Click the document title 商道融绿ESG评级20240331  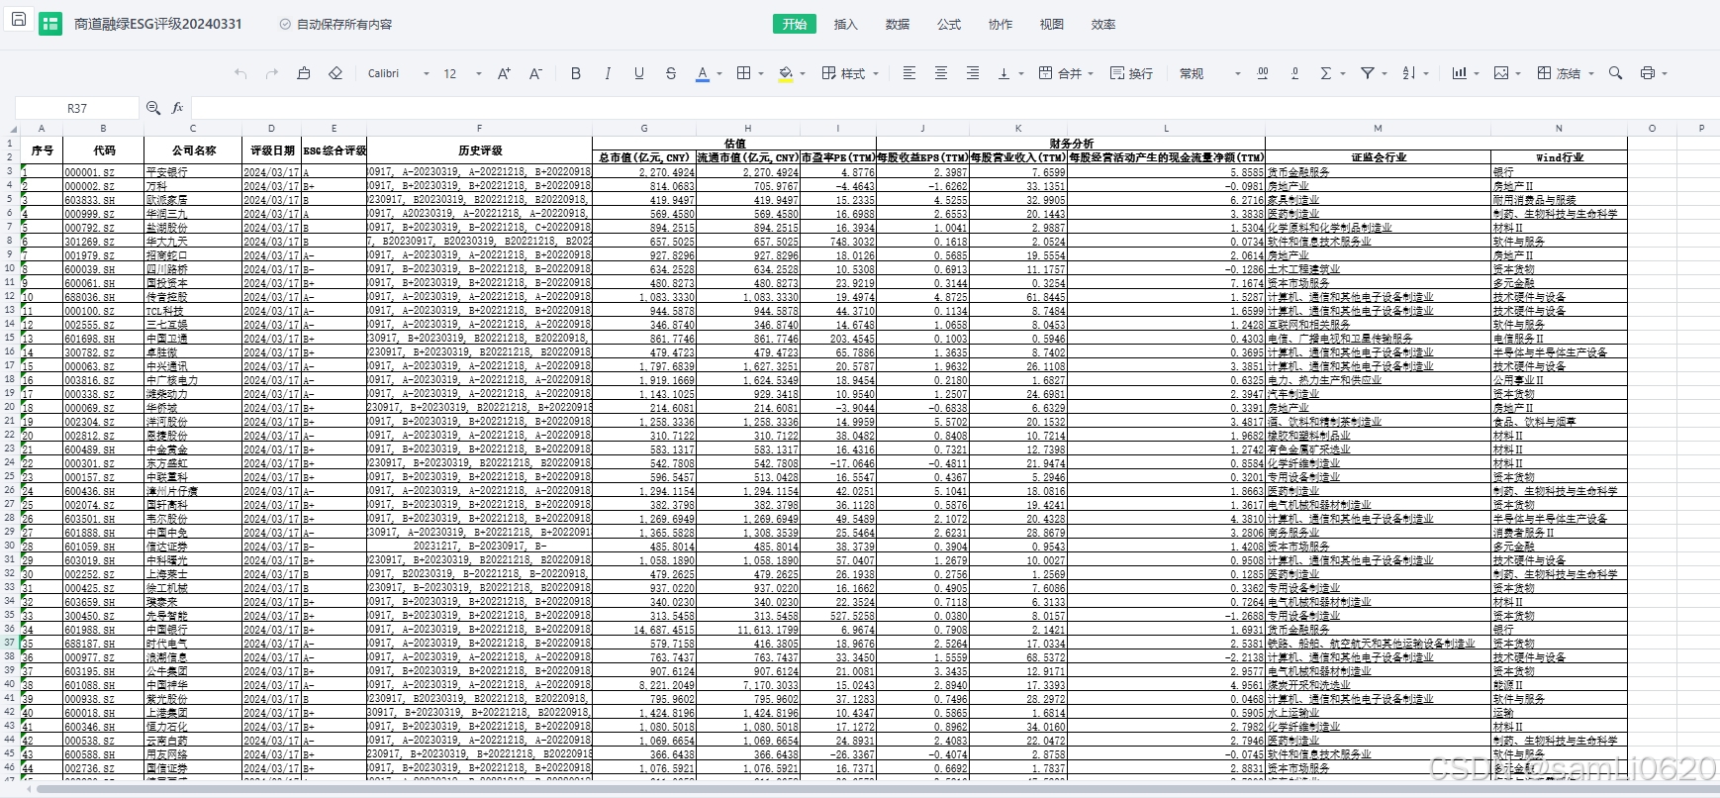click(x=158, y=24)
